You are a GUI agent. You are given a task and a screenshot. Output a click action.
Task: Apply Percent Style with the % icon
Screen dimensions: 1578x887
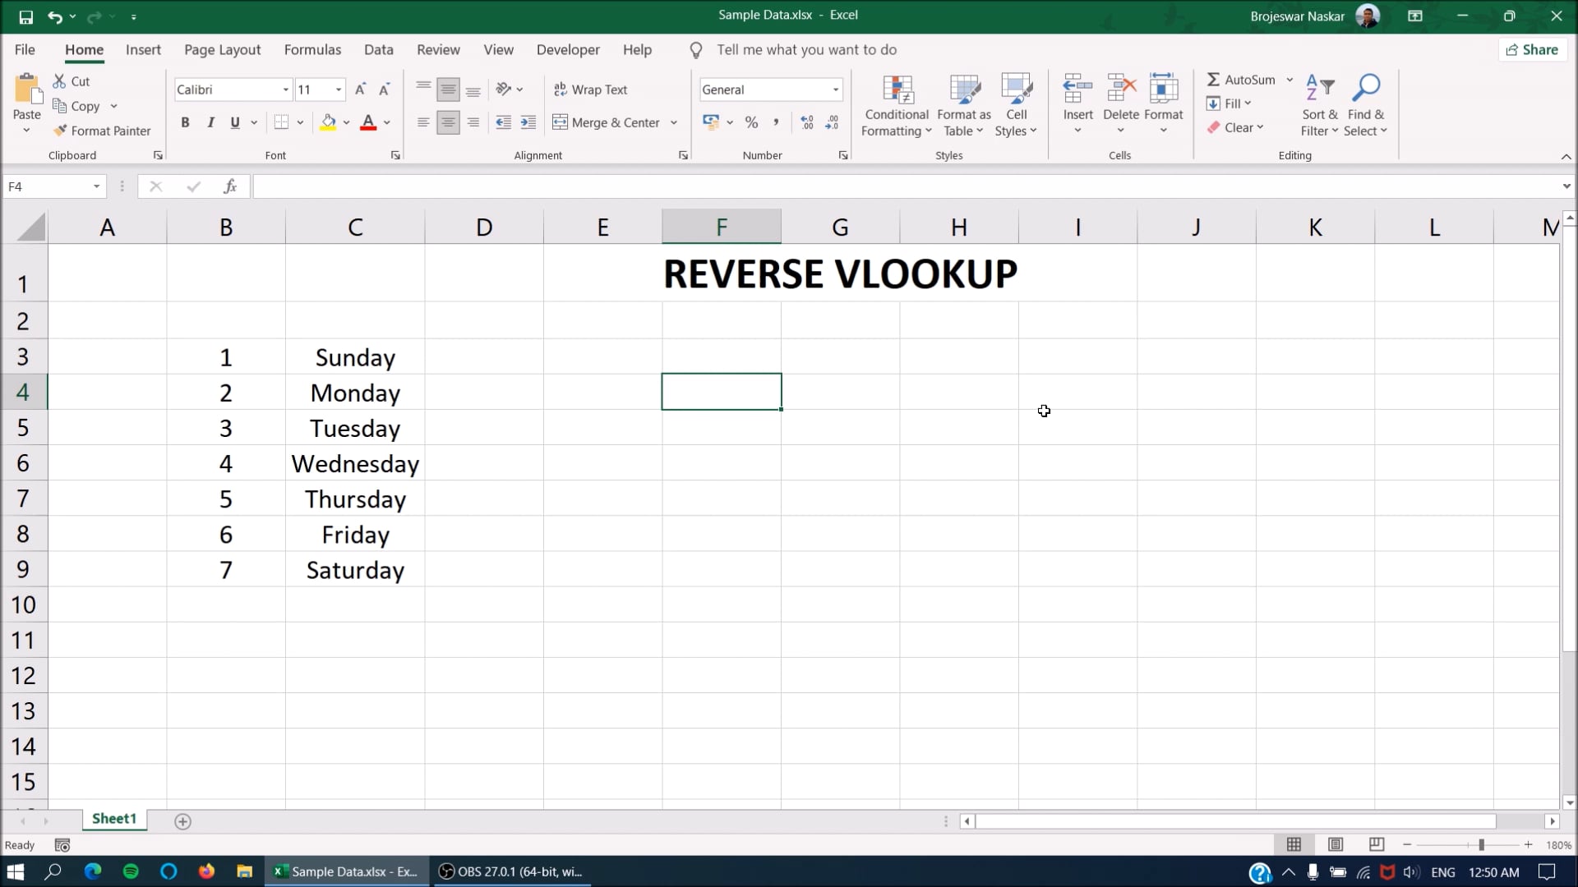coord(751,122)
